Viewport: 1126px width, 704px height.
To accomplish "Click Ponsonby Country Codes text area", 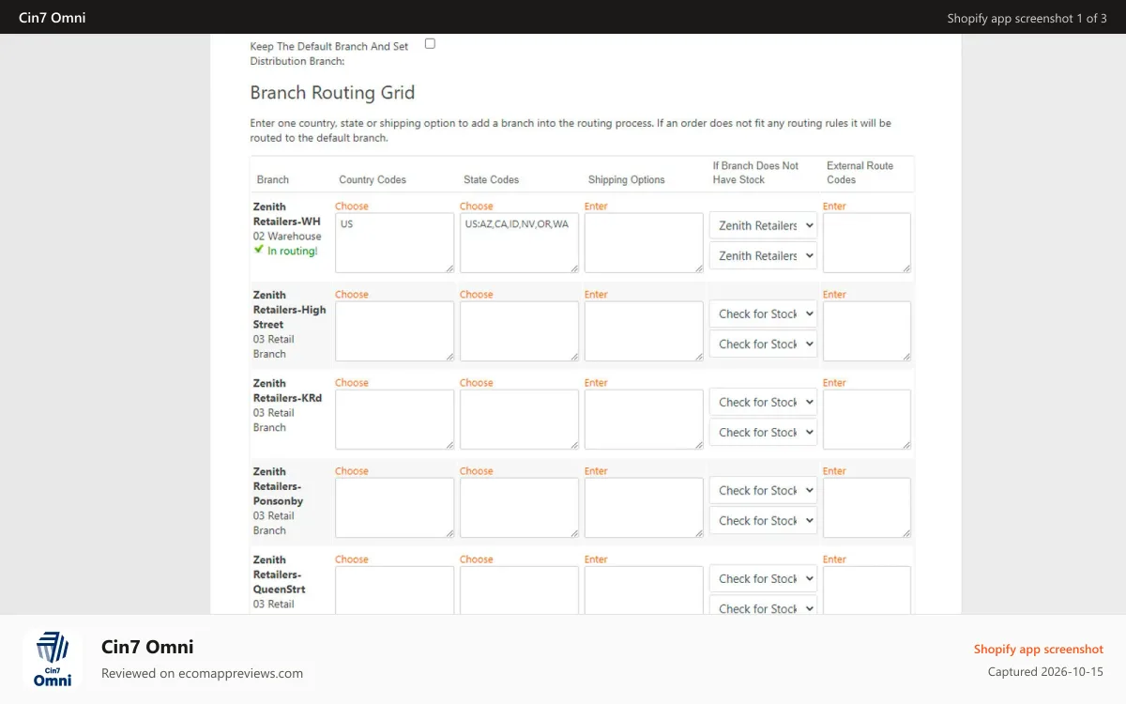I will click(394, 508).
